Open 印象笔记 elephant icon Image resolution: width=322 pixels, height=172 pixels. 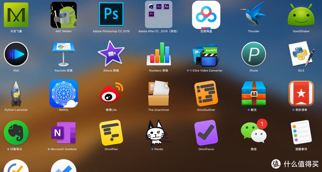tap(16, 133)
